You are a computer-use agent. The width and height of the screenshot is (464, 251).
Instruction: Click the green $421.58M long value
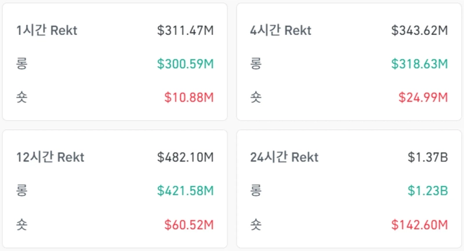point(186,191)
